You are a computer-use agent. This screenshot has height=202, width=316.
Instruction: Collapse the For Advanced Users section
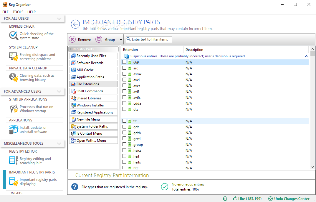point(59,91)
